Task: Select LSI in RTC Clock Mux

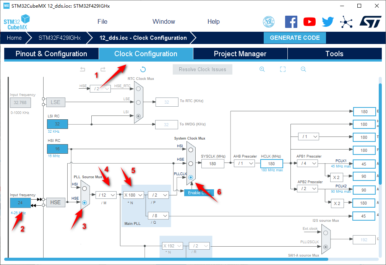Action: (x=138, y=116)
